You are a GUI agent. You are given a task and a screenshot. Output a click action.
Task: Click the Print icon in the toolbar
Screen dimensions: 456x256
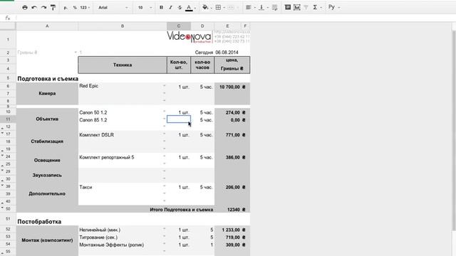point(25,8)
